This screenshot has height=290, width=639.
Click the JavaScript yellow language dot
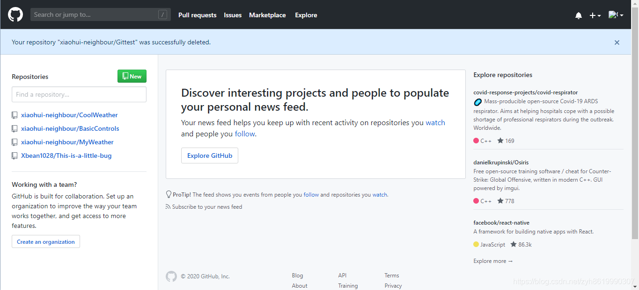pyautogui.click(x=476, y=244)
